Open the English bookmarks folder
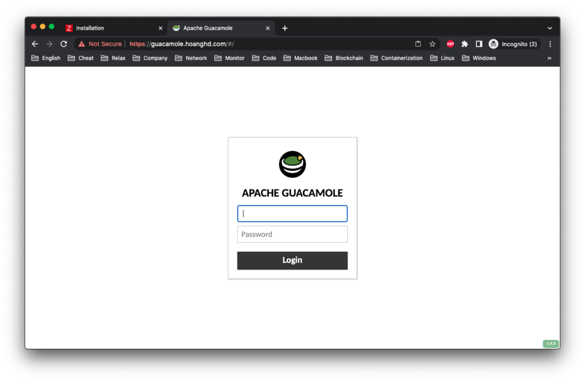 [x=46, y=58]
